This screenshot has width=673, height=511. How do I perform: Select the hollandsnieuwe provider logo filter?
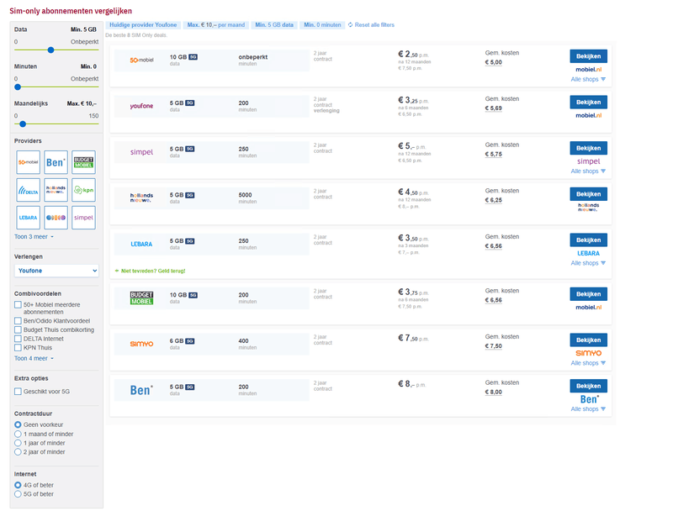click(56, 190)
